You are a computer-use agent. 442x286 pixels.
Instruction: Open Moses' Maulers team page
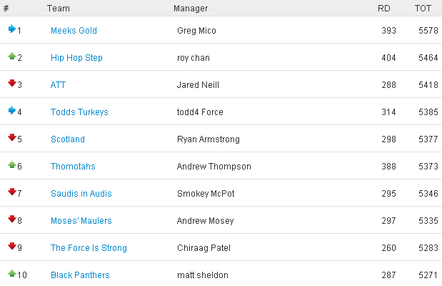point(81,220)
